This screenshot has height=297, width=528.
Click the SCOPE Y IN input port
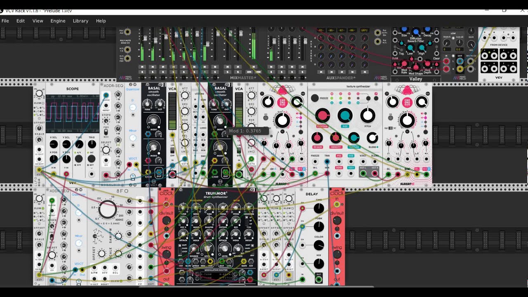click(x=66, y=174)
